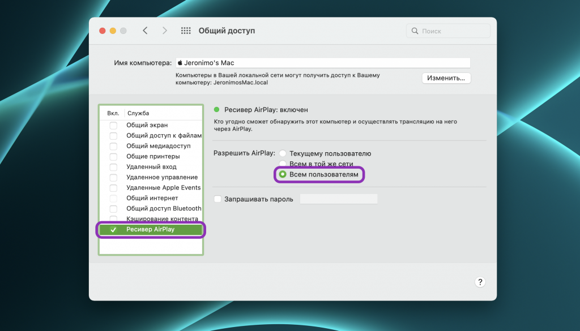
Task: Click the yellow minimize window button
Action: 113,31
